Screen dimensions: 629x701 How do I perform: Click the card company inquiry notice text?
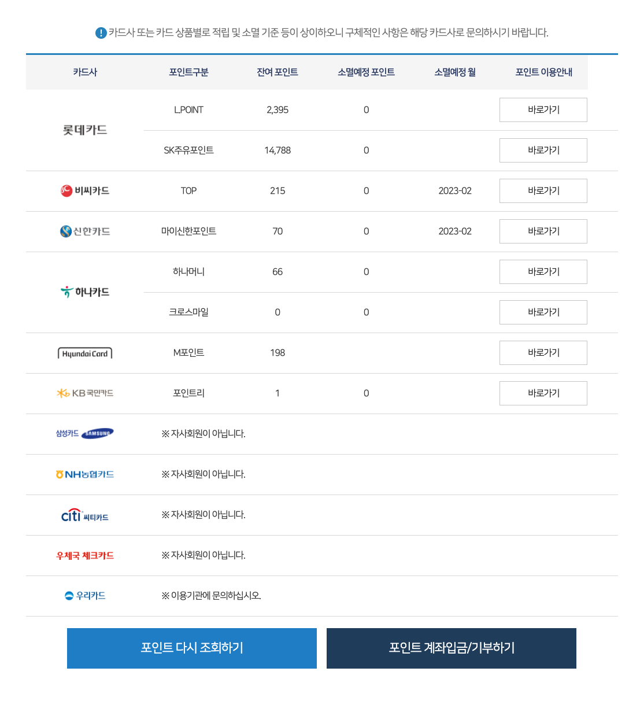tap(328, 33)
